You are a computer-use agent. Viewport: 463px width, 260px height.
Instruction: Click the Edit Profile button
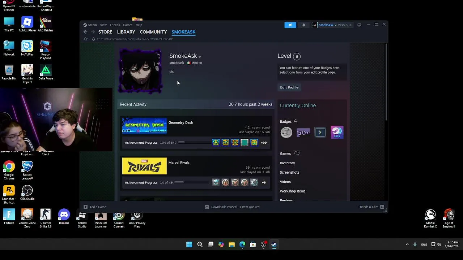pos(289,87)
